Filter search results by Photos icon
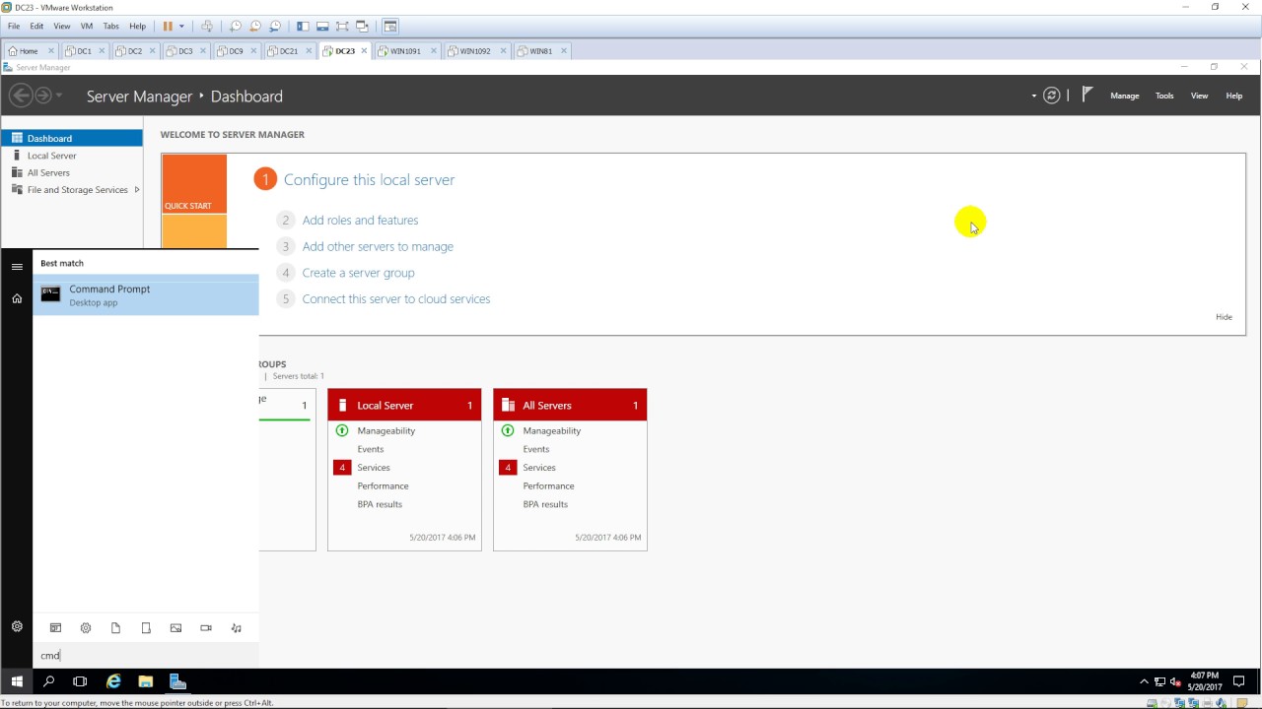 tap(175, 628)
